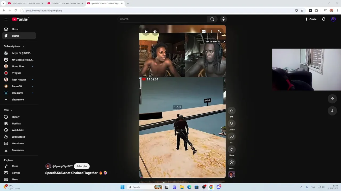
Task: Subscribe to @SpeedyClipsTV-7
Action: tap(82, 166)
